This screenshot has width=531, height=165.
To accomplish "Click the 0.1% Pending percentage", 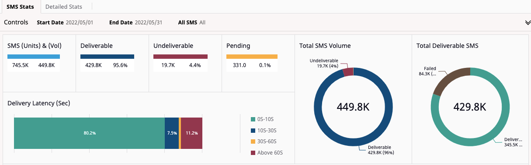I will click(265, 65).
